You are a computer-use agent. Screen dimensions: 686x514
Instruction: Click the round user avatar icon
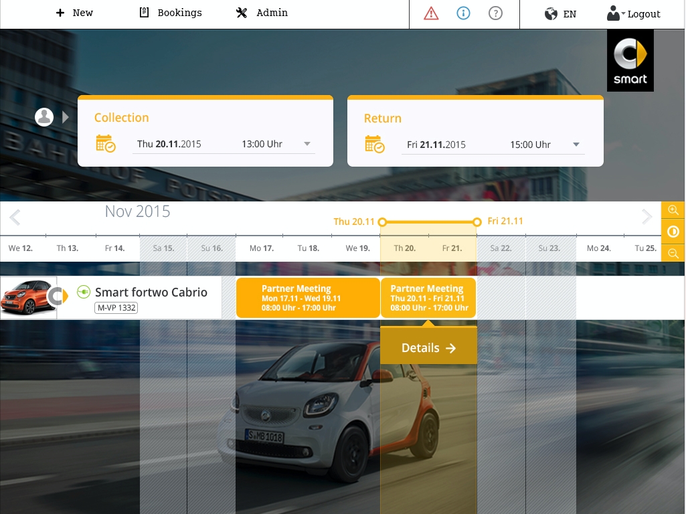point(44,117)
